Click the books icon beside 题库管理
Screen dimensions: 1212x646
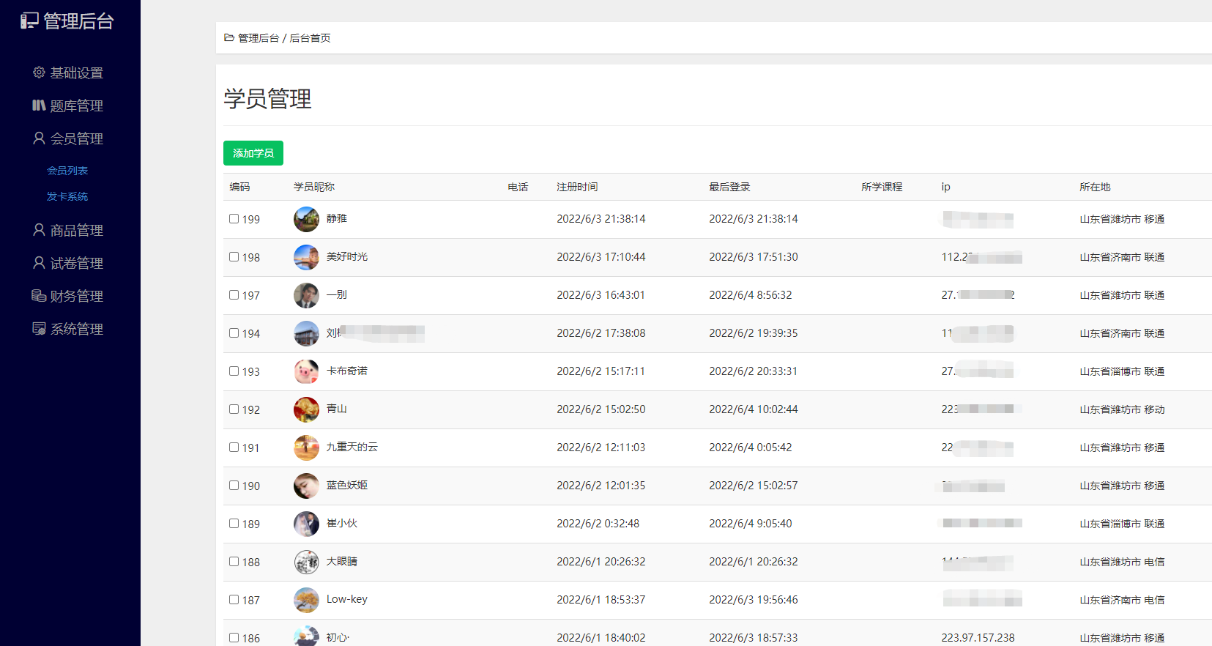[39, 105]
